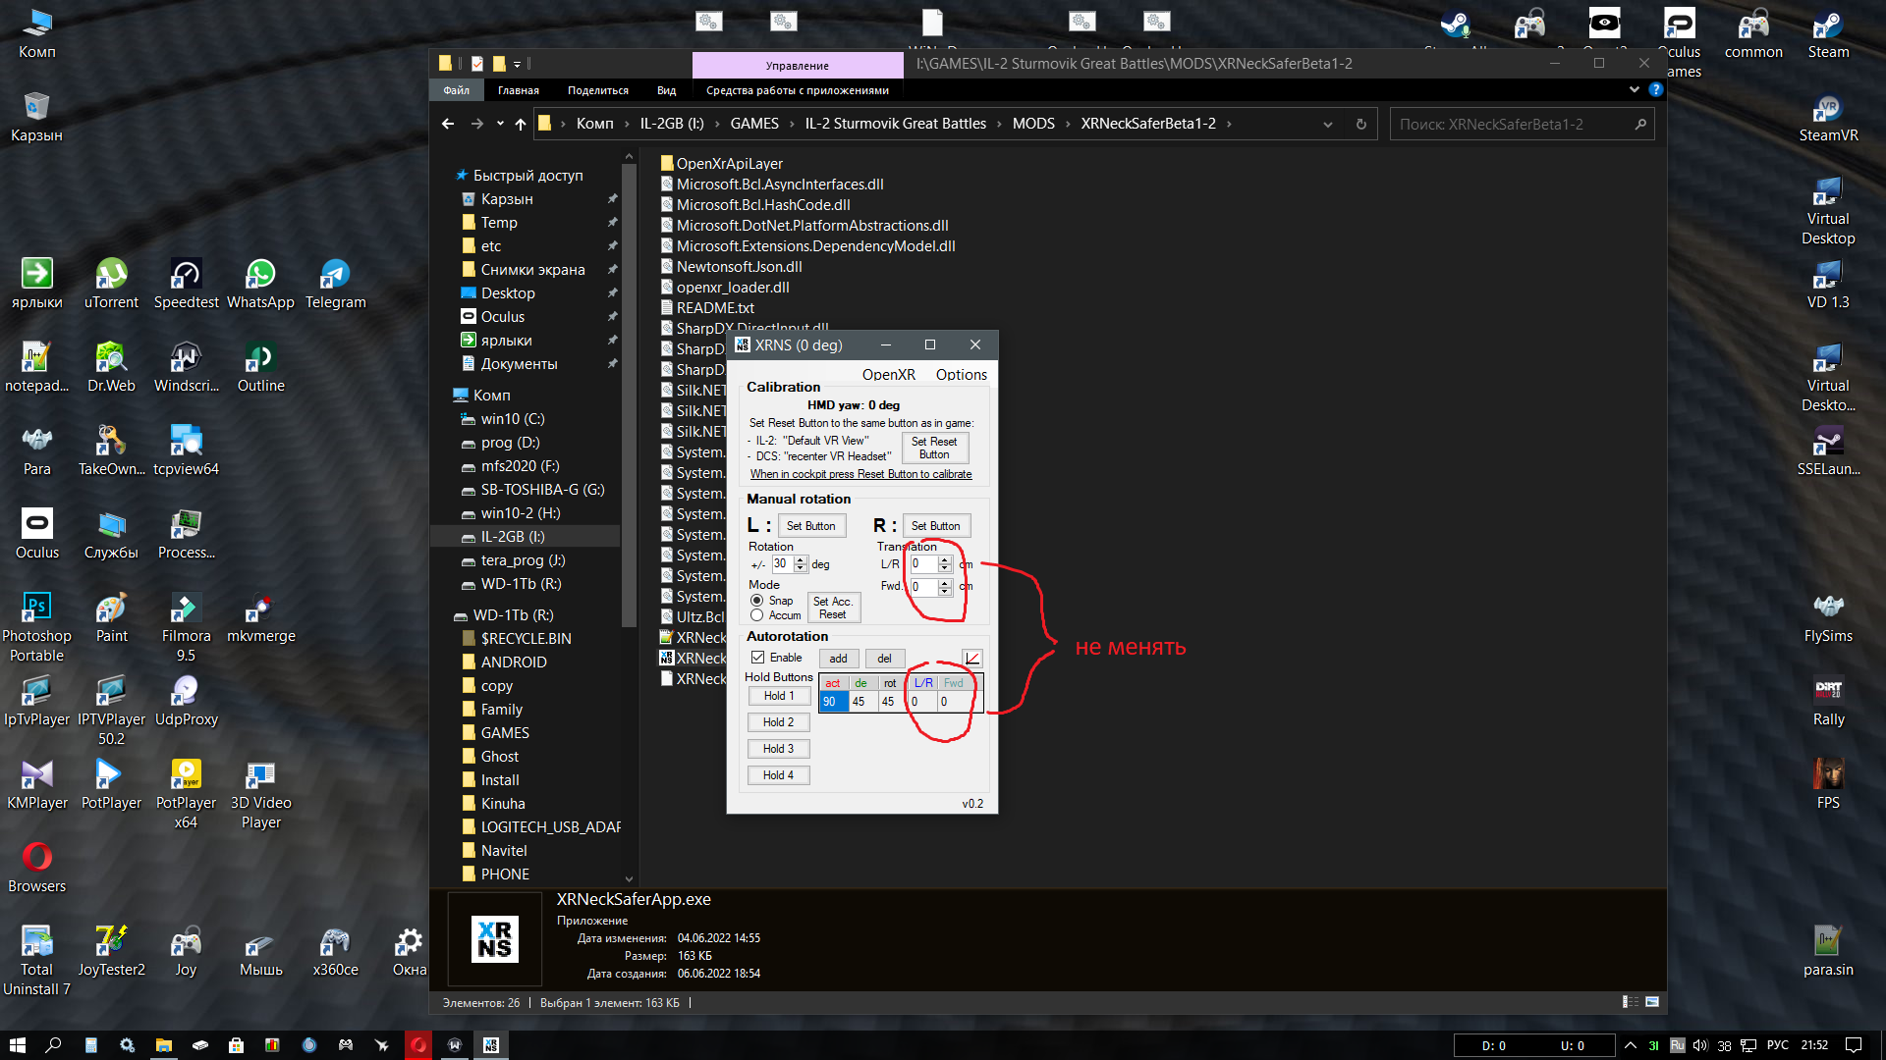
Task: Select the Snap mode radio button
Action: (x=756, y=601)
